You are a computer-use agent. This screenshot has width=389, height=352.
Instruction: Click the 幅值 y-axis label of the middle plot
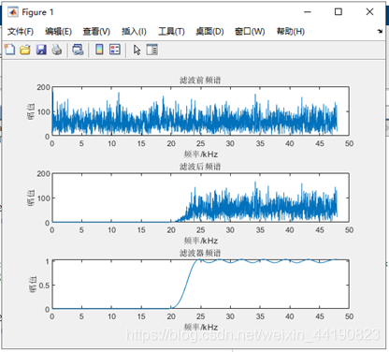[31, 198]
